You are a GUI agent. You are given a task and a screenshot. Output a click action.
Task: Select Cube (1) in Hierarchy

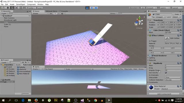(x=7, y=24)
